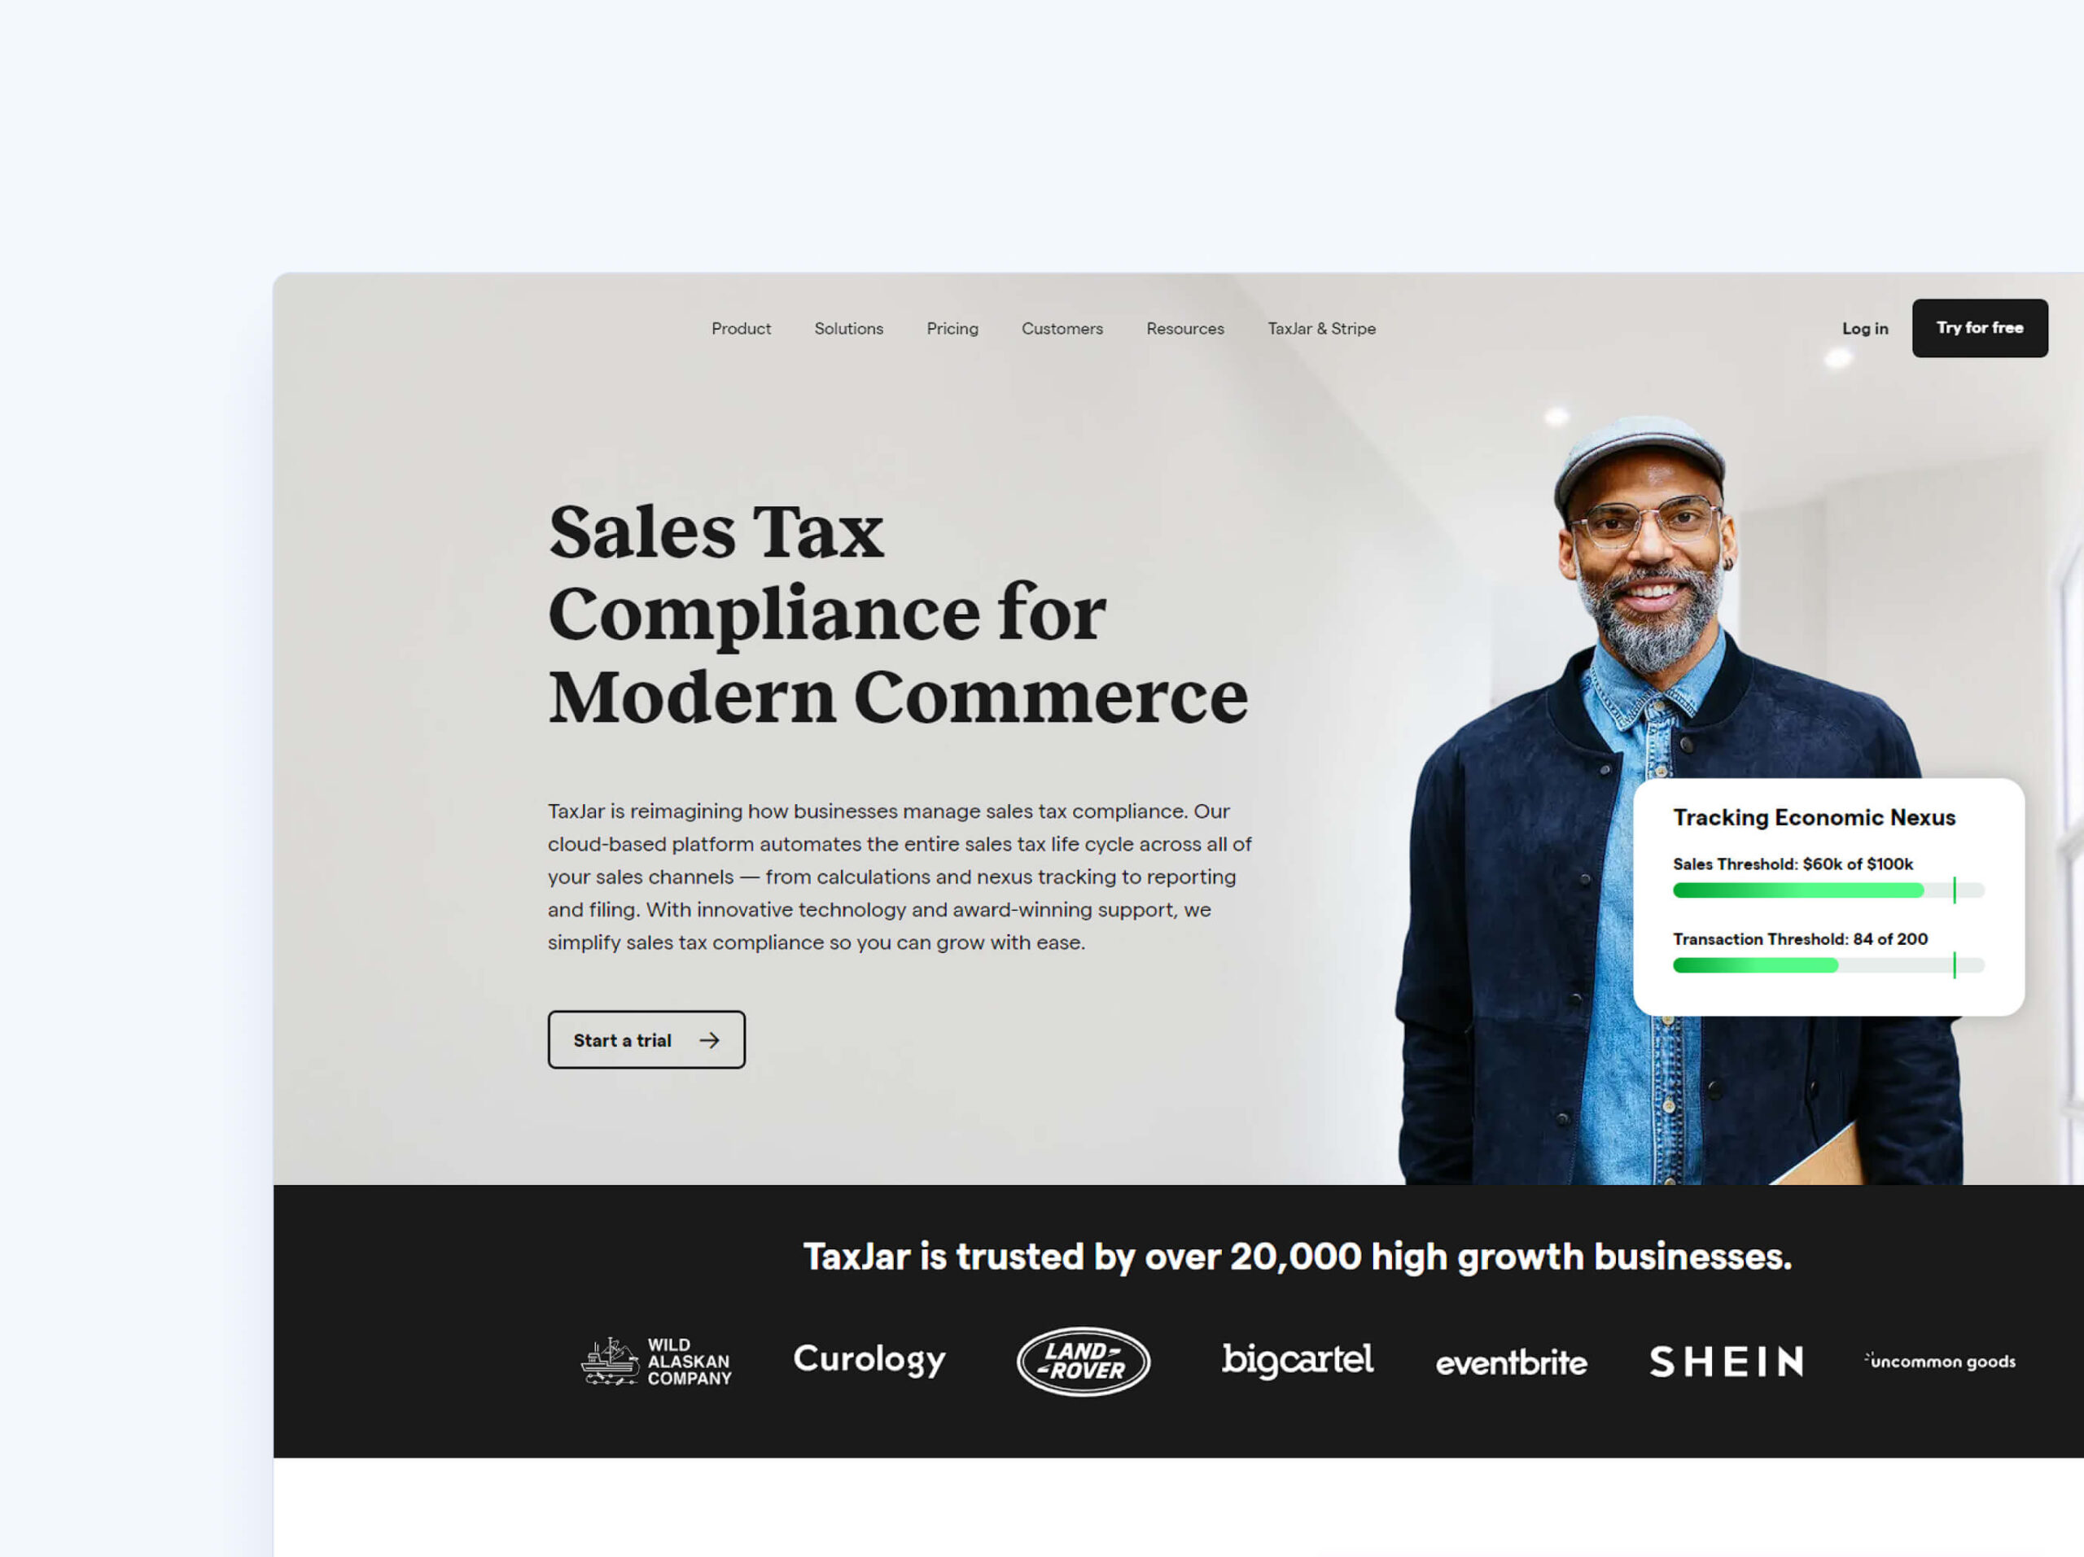The height and width of the screenshot is (1557, 2084).
Task: Click the Product nav link
Action: click(741, 327)
